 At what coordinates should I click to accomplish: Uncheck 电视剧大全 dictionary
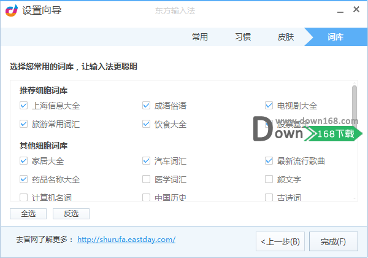pos(269,106)
